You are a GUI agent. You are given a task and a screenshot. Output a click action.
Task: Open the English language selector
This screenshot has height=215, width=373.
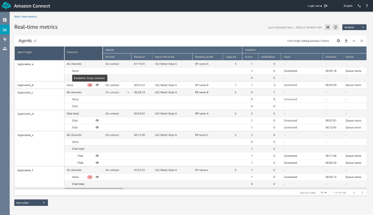coord(348,6)
